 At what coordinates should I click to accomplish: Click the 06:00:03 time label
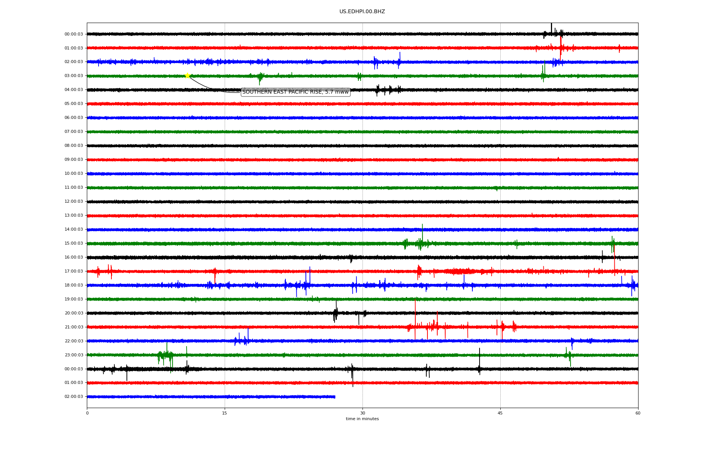click(74, 118)
